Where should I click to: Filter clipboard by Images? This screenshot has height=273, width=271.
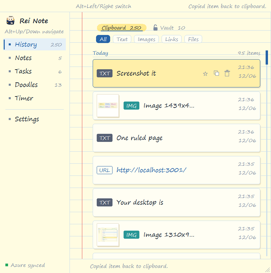146,39
